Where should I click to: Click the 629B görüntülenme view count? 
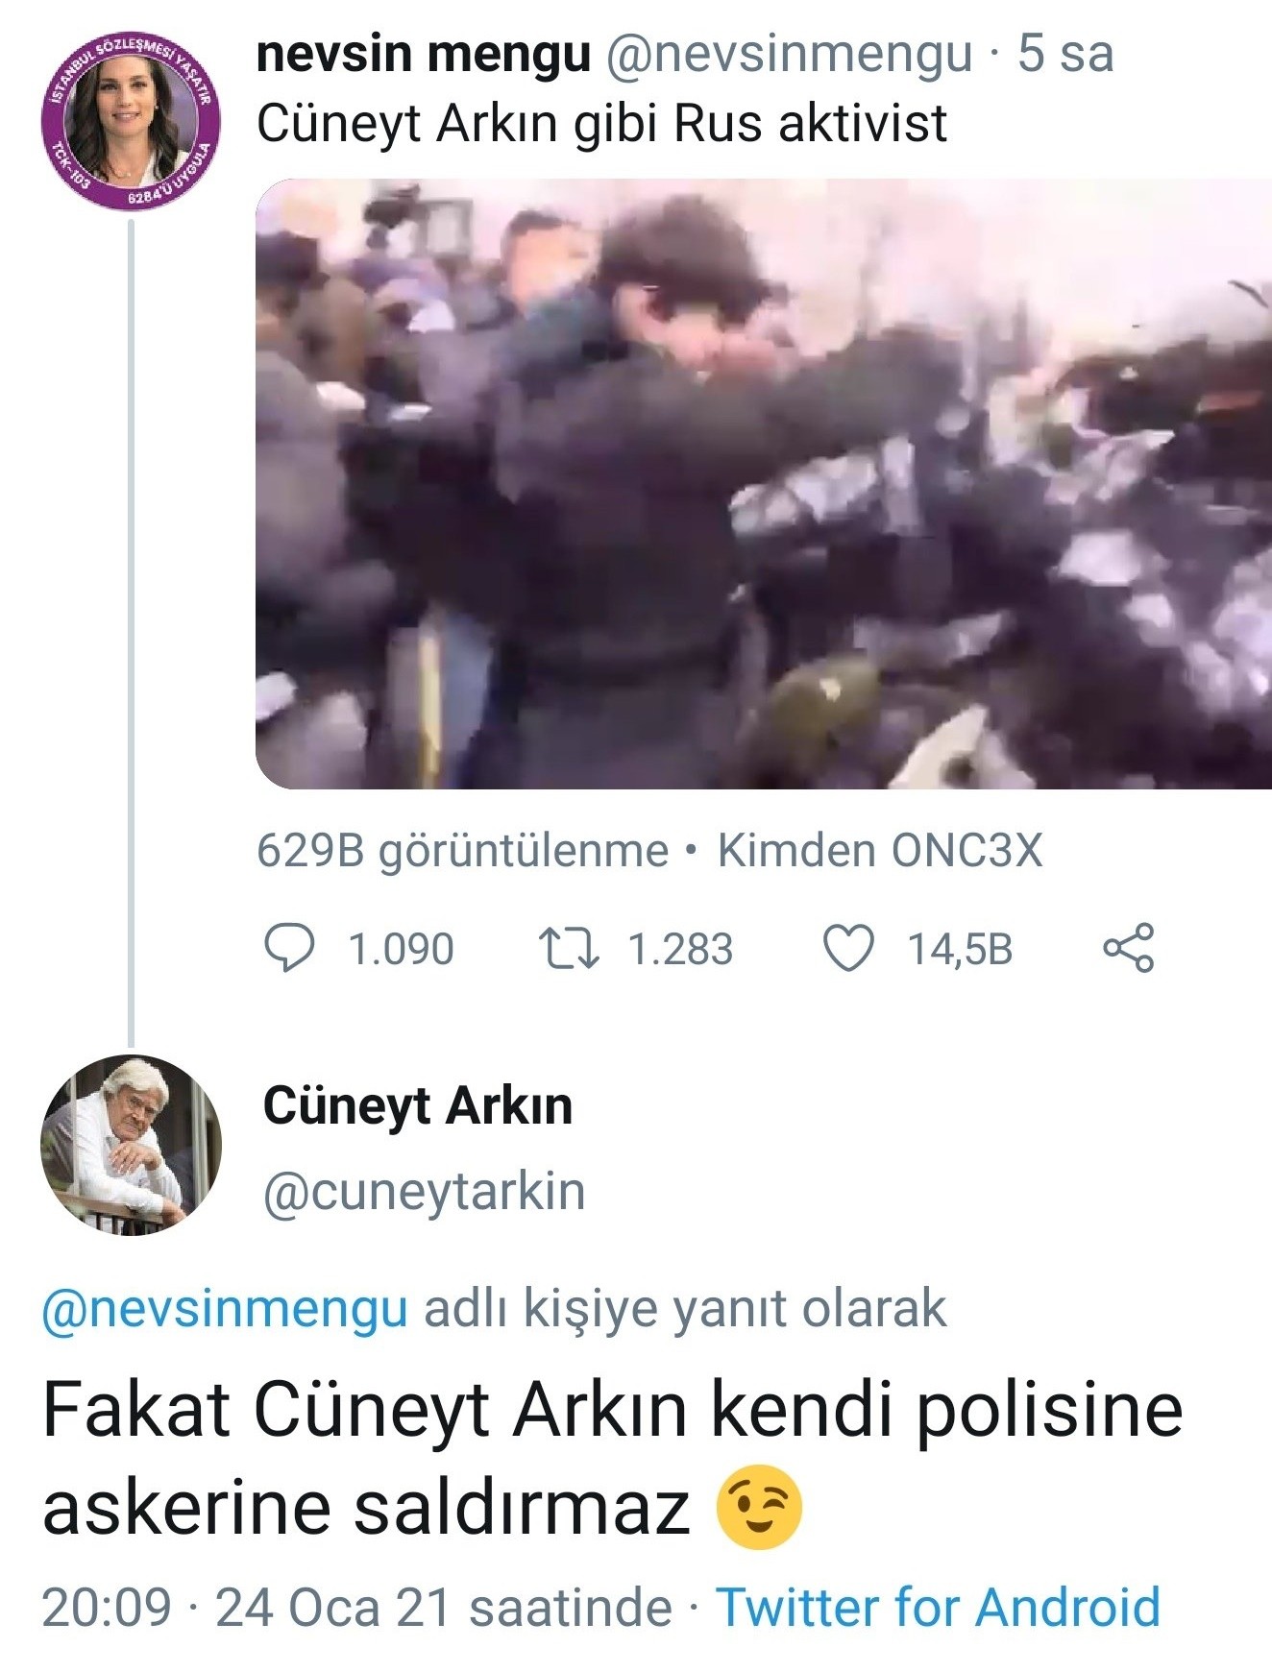(462, 852)
